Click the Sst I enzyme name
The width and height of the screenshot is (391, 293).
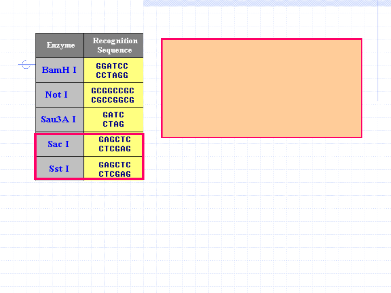point(59,169)
